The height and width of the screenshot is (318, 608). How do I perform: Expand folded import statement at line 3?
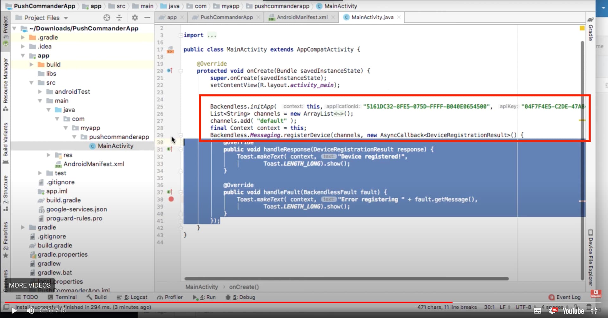pyautogui.click(x=181, y=35)
